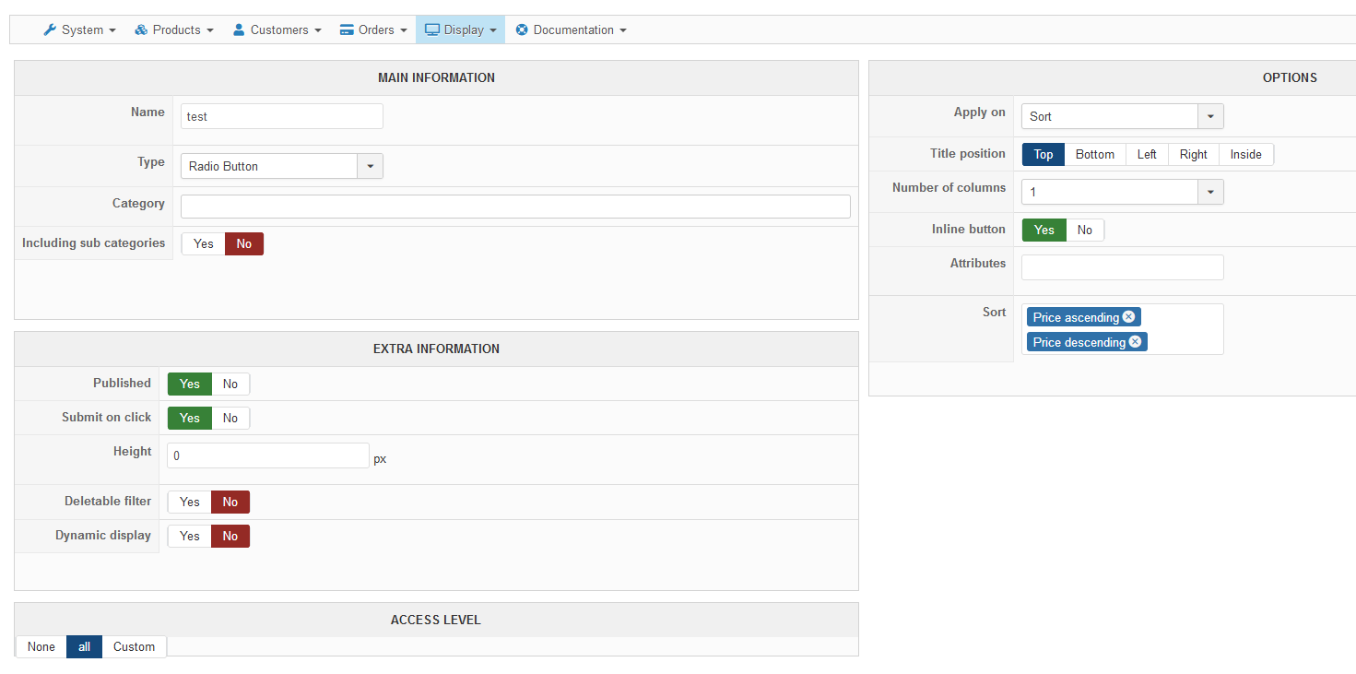
Task: Click the MAIN INFORMATION heading
Action: click(x=436, y=78)
